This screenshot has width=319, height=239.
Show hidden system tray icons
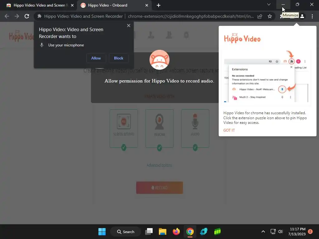[263, 232]
